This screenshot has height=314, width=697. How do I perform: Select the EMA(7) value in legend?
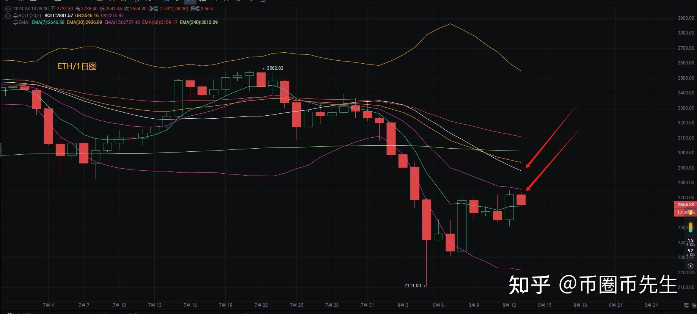(48, 22)
